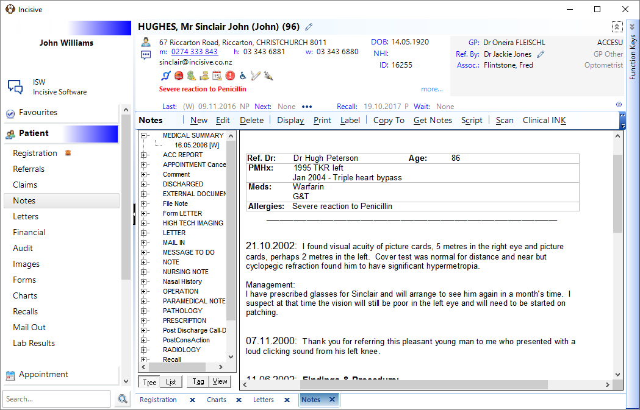Click the red exclamation warning icon
The width and height of the screenshot is (640, 410).
tap(230, 76)
